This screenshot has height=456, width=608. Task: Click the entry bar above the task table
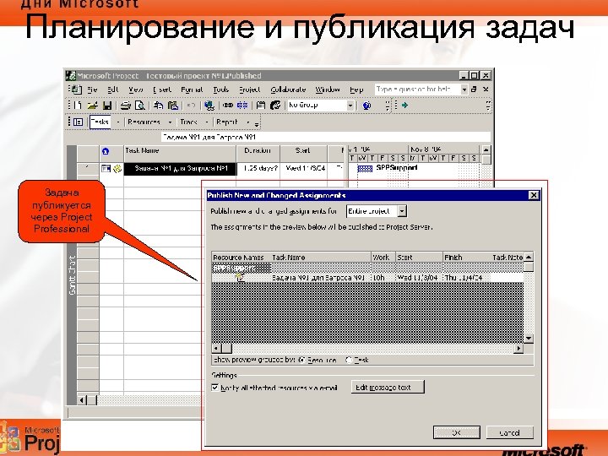point(326,138)
